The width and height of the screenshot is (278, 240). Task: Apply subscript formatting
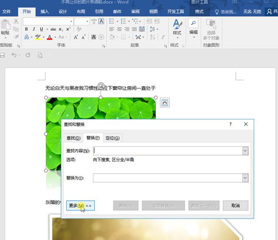pos(61,29)
